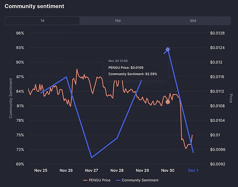Click the blue diamond marker at sentiment peak
The height and width of the screenshot is (187, 238).
pos(168,49)
